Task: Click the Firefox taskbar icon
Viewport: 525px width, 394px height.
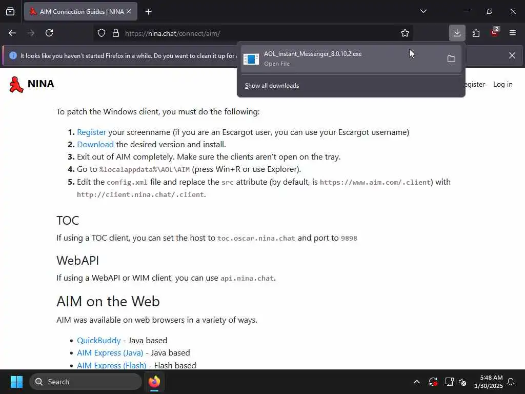Action: click(154, 382)
